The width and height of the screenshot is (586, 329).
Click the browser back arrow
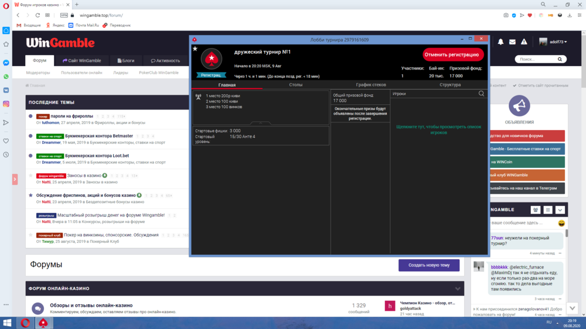[18, 15]
